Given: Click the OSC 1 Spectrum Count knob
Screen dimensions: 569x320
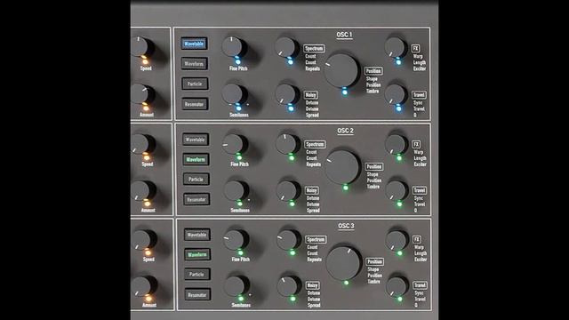Looking at the screenshot, I should pos(286,47).
